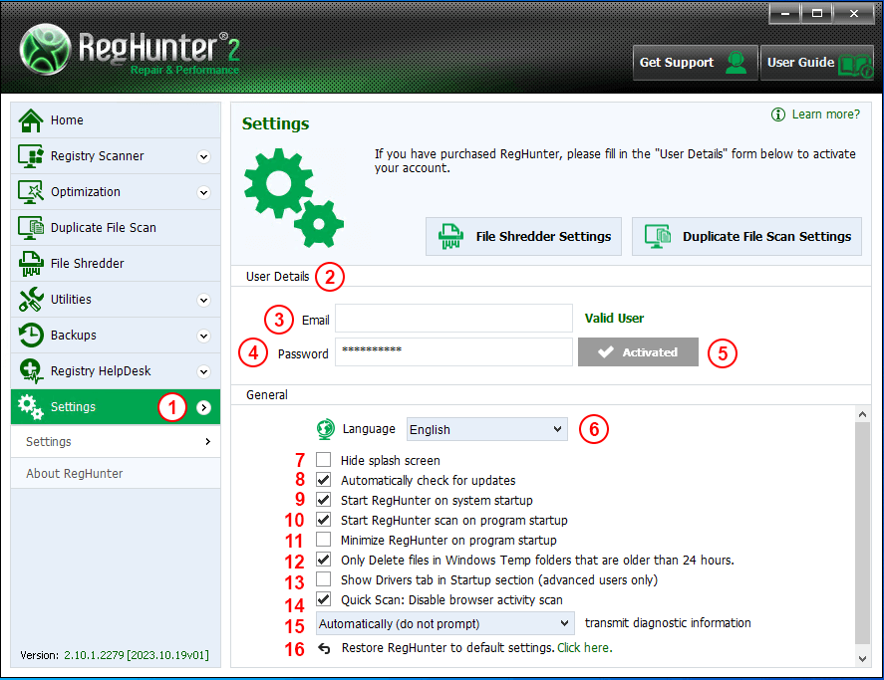
Task: Open the Language dropdown
Action: 486,430
